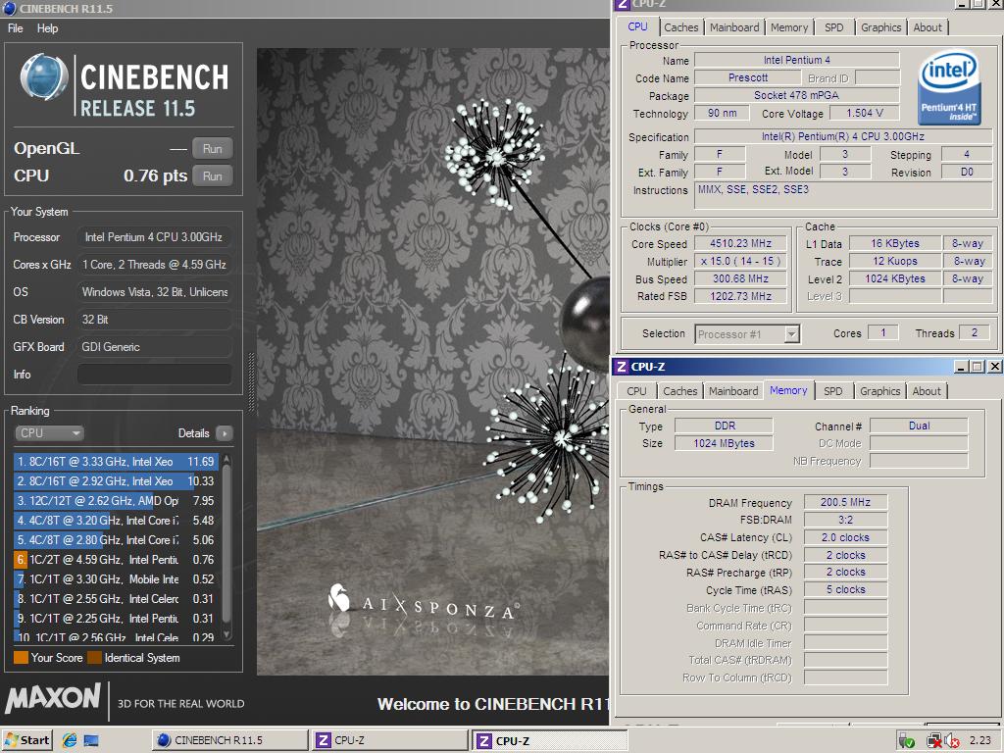Open Caches tab in top CPU-Z window
The height and width of the screenshot is (753, 1004).
pos(680,27)
